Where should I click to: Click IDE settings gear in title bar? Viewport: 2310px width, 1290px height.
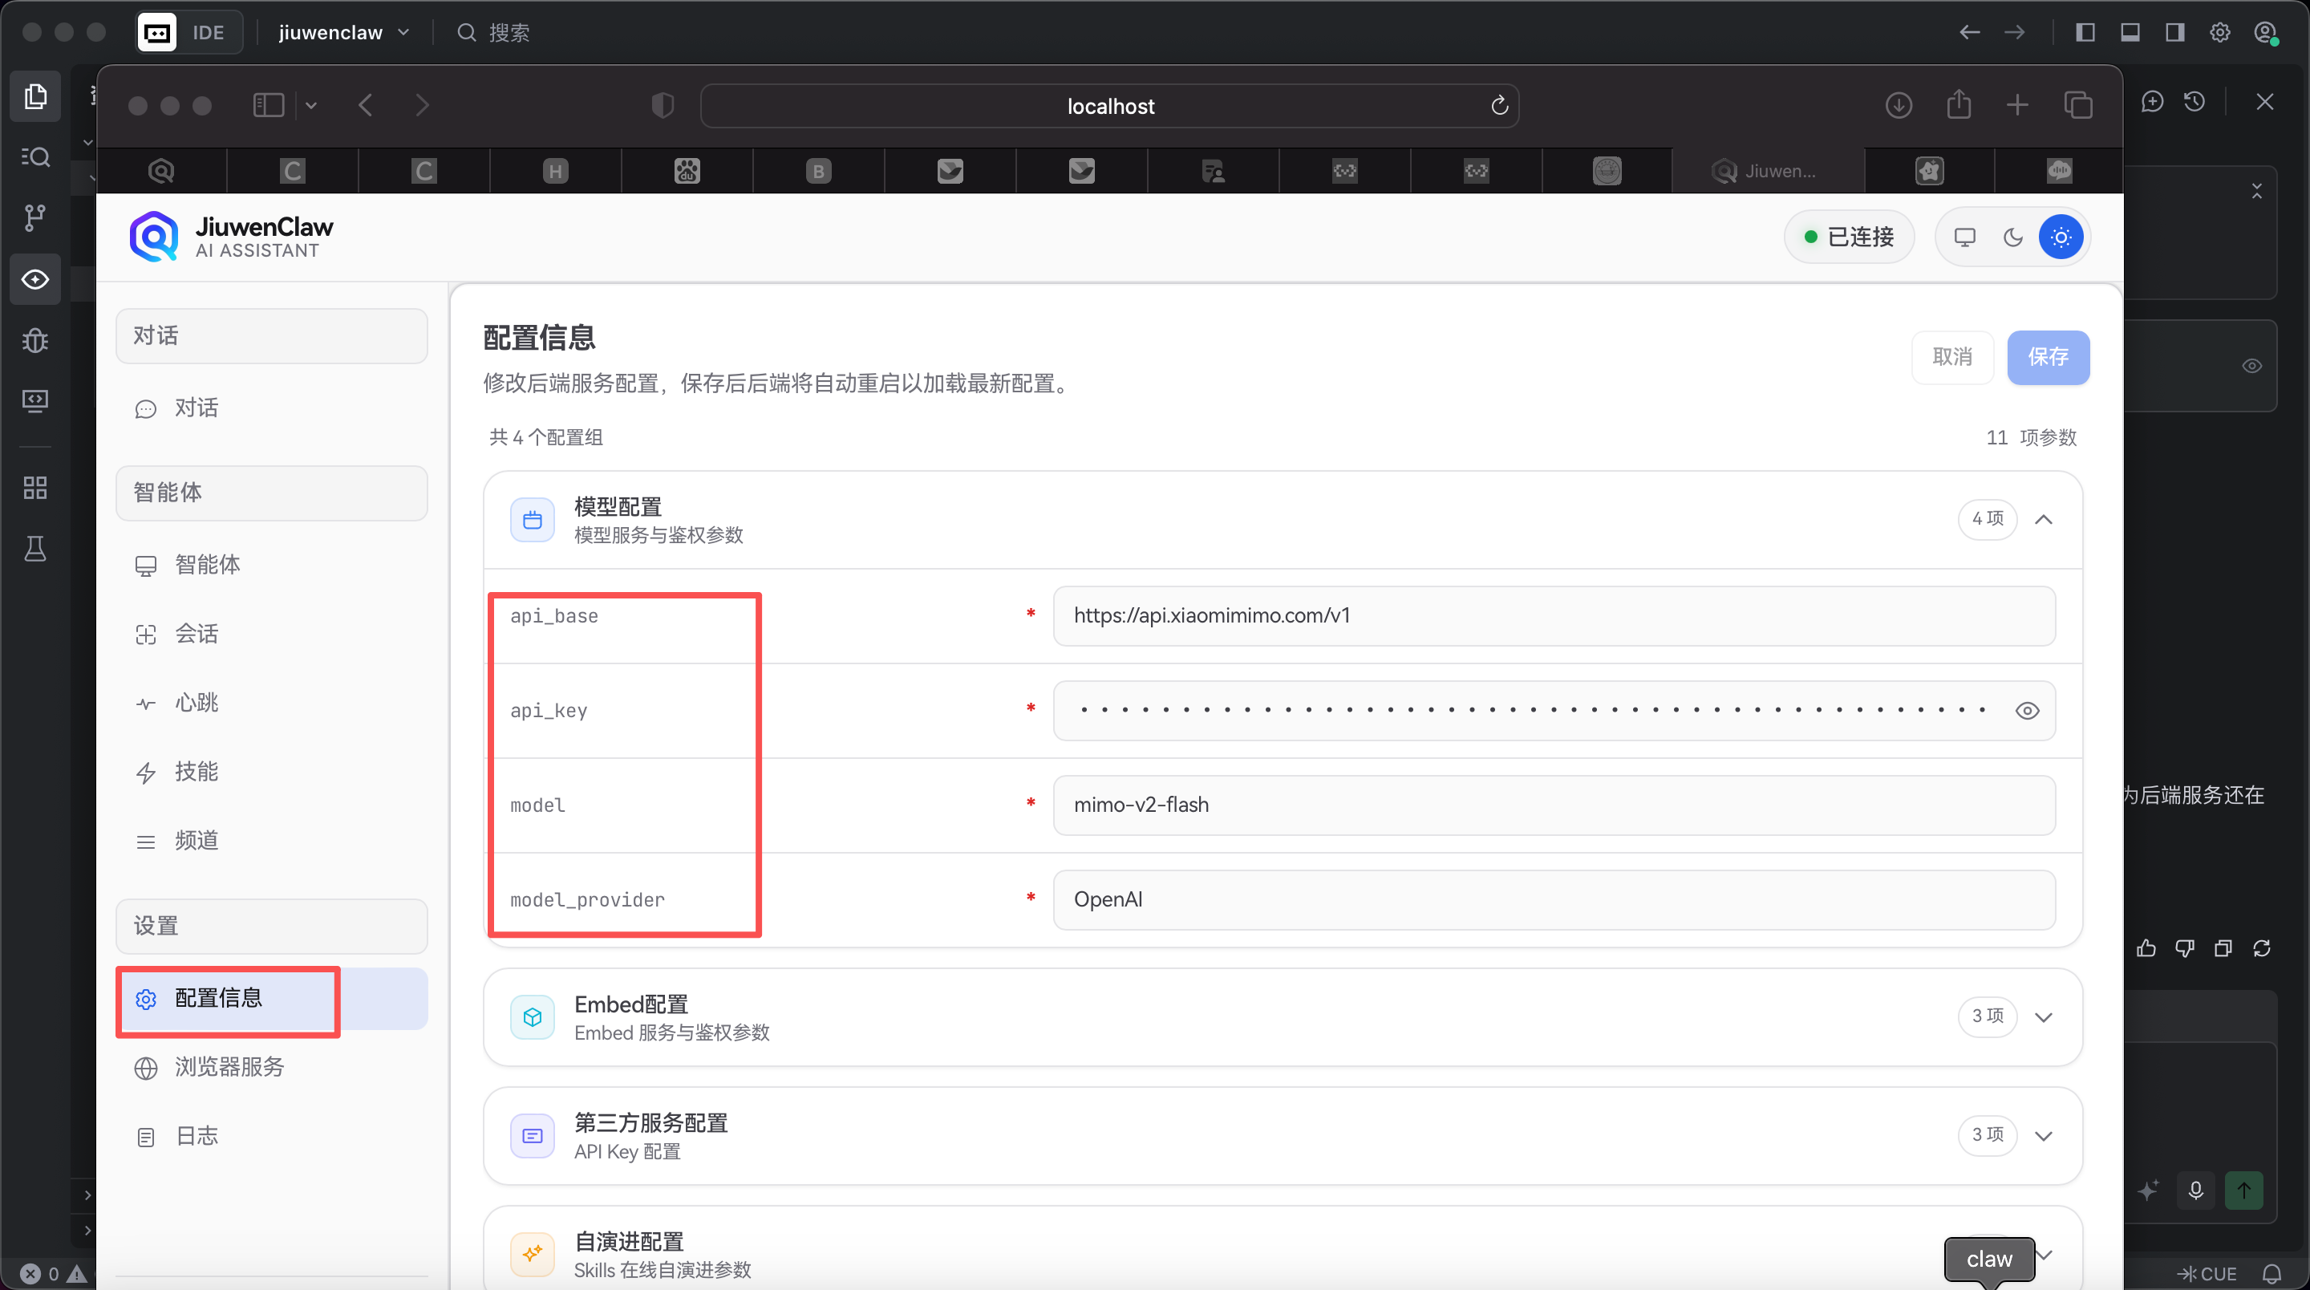click(x=2219, y=32)
